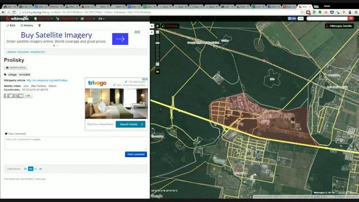Close the Buy Satellite Imagery ad

tap(139, 32)
